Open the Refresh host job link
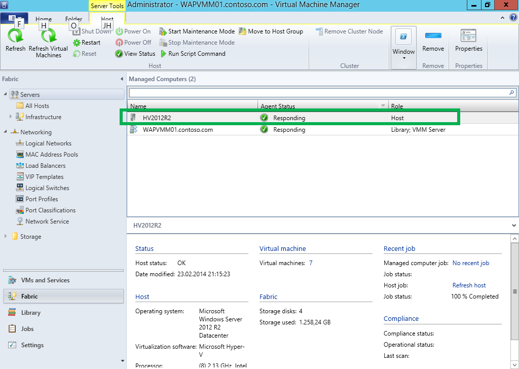Image resolution: width=519 pixels, height=369 pixels. pos(469,285)
